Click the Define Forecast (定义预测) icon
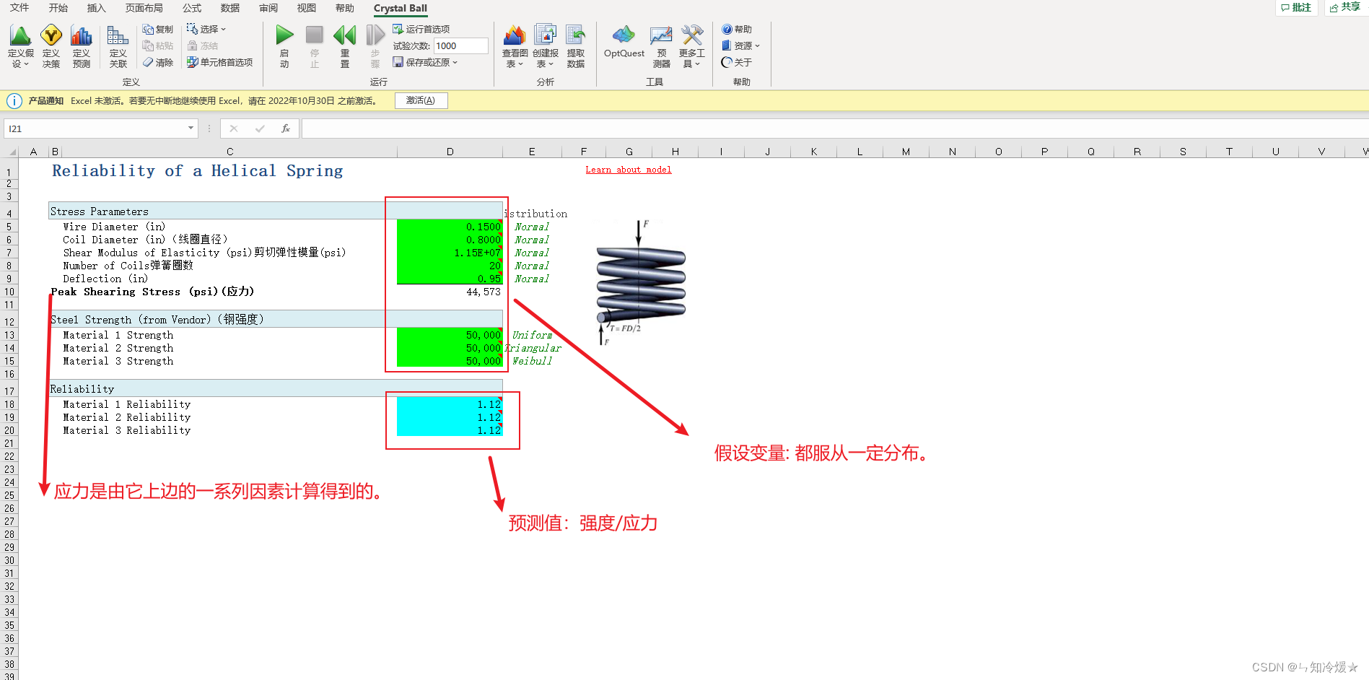The width and height of the screenshot is (1369, 680). (x=82, y=36)
